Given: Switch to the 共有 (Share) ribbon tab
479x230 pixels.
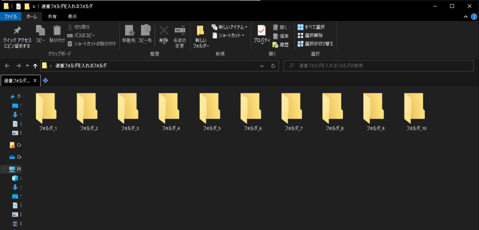Looking at the screenshot, I should [53, 16].
